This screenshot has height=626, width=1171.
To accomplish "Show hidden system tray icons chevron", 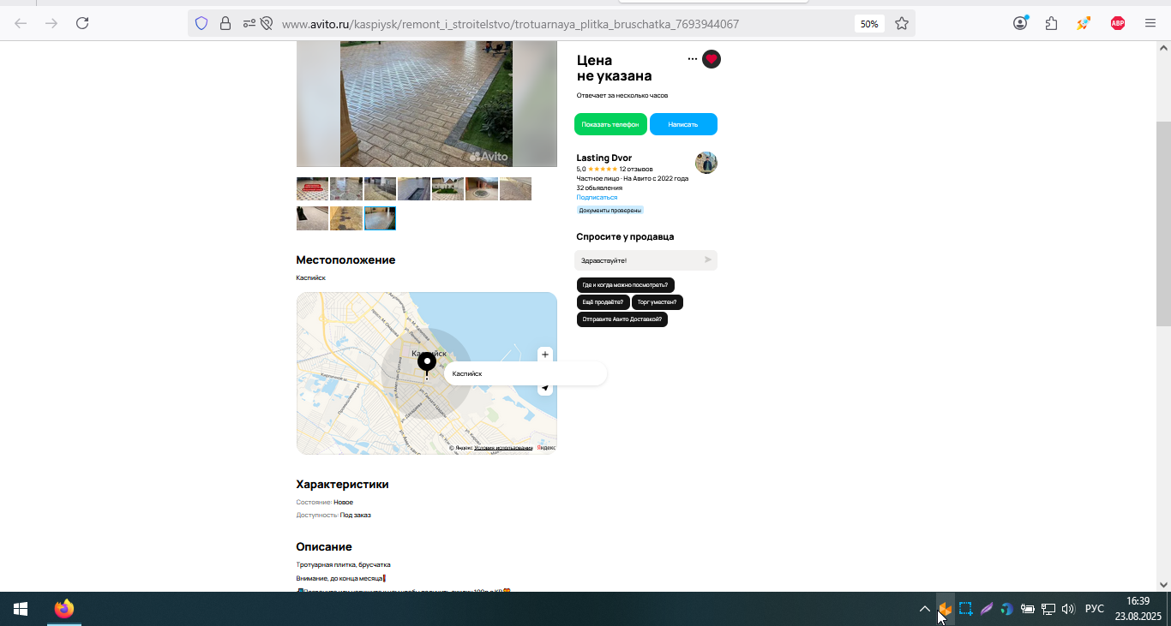I will click(x=925, y=609).
